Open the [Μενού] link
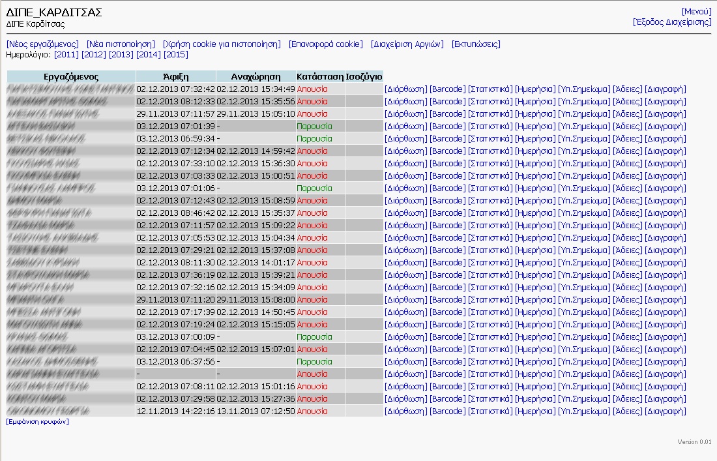This screenshot has height=461, width=717. tap(696, 12)
